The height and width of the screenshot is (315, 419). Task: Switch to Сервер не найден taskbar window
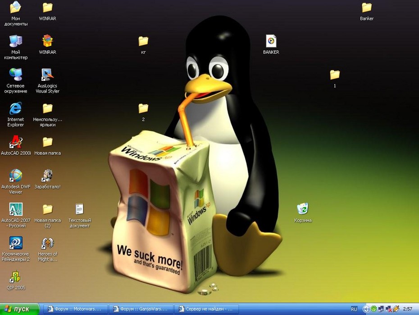click(205, 309)
